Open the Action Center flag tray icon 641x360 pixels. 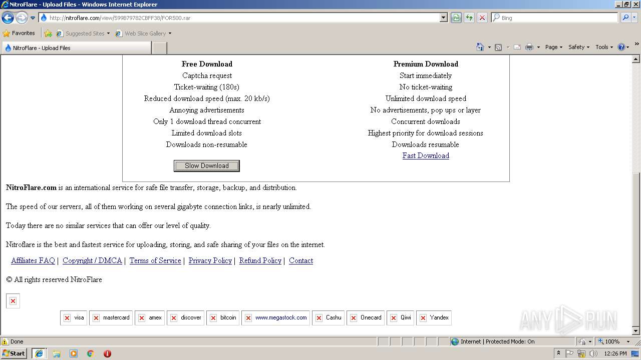pyautogui.click(x=570, y=353)
